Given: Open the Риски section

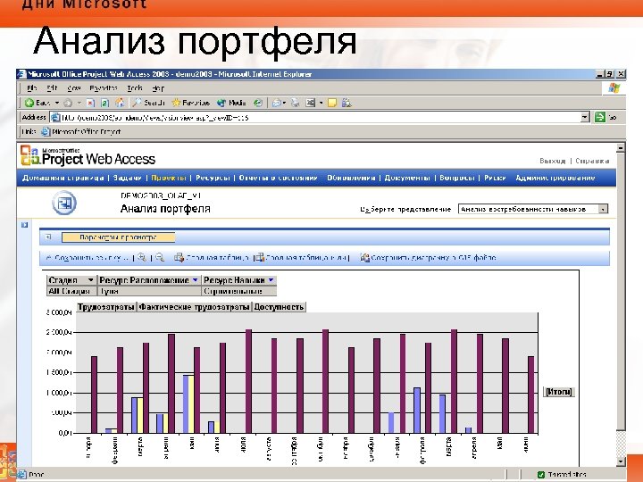Looking at the screenshot, I should (x=495, y=178).
